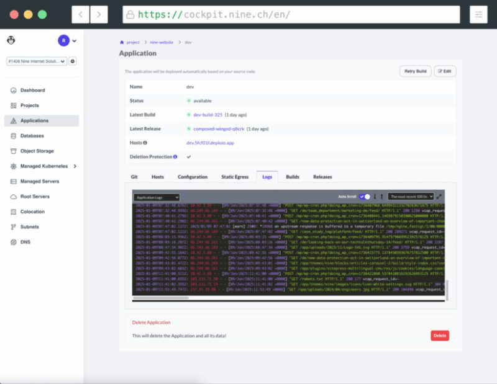Expand the logs panel to fullscreen
The height and width of the screenshot is (384, 497).
pyautogui.click(x=439, y=197)
